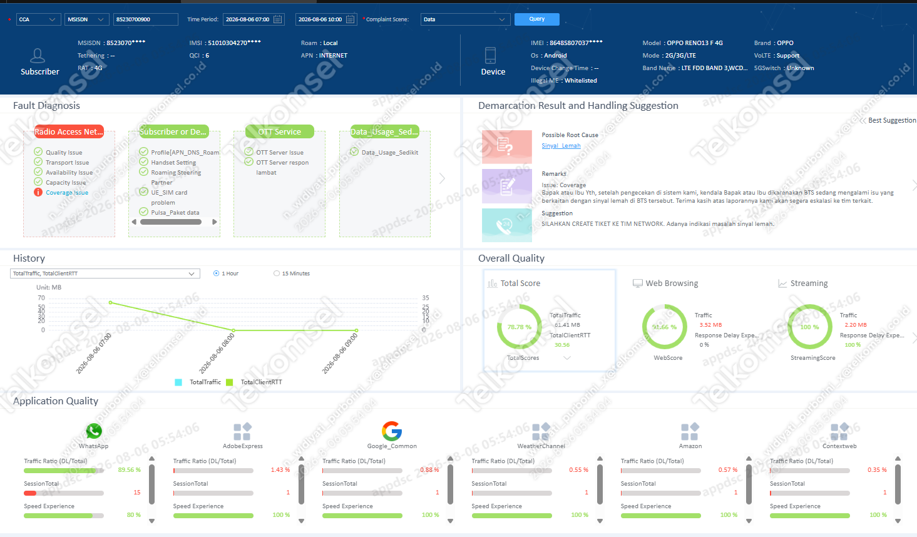Image resolution: width=917 pixels, height=537 pixels.
Task: Click the start time period field
Action: [x=254, y=19]
